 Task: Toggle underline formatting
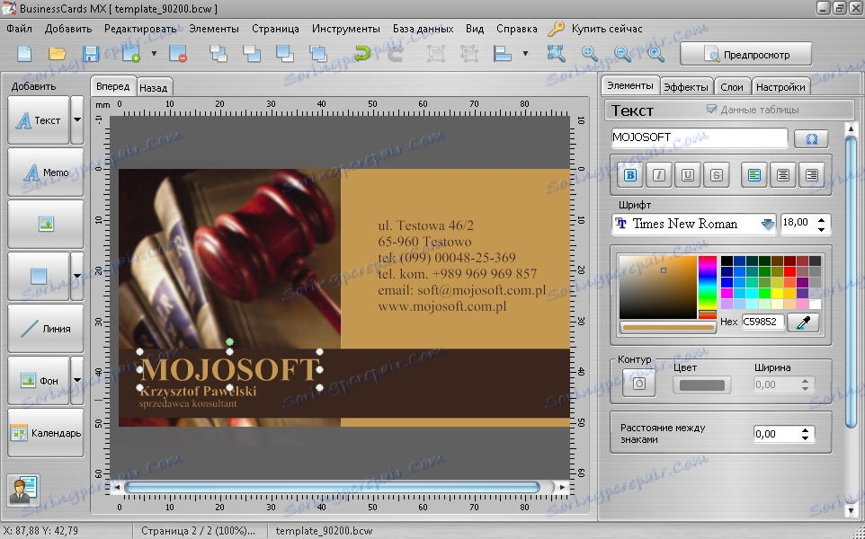tap(687, 175)
